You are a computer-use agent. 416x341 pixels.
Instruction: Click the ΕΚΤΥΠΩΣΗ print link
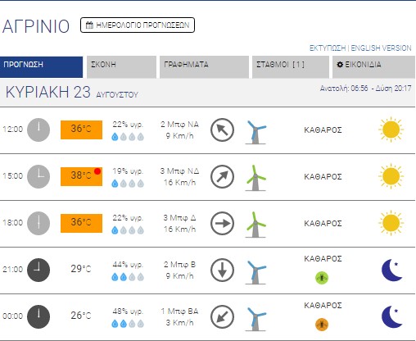pyautogui.click(x=328, y=48)
